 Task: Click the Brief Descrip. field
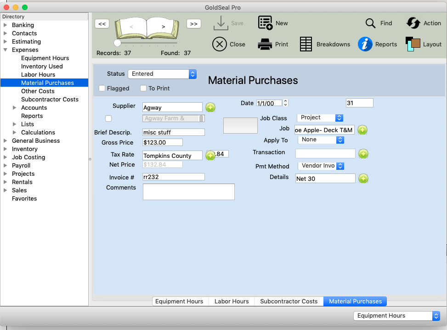[x=174, y=132]
